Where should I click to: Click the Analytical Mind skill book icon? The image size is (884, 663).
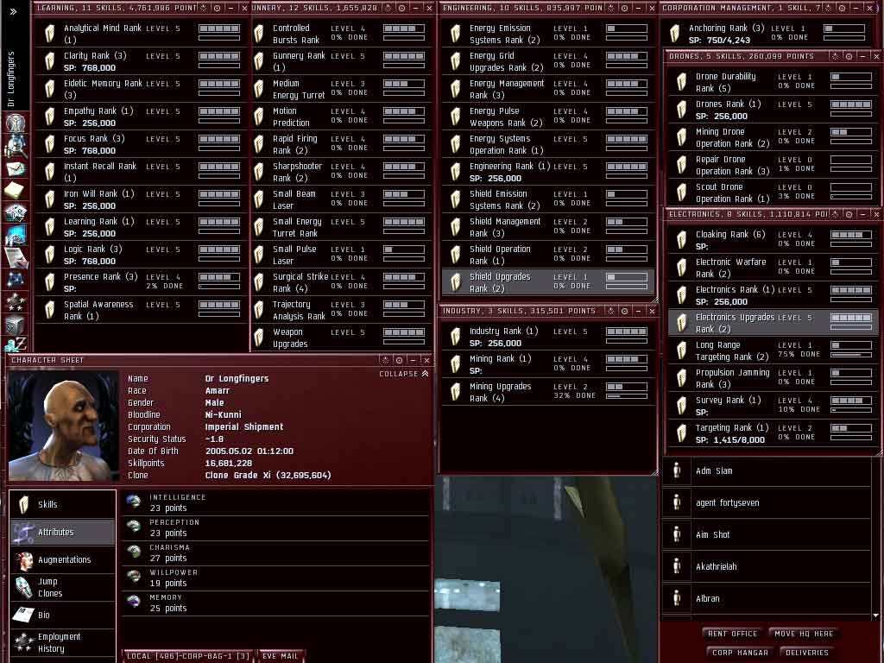pos(49,34)
